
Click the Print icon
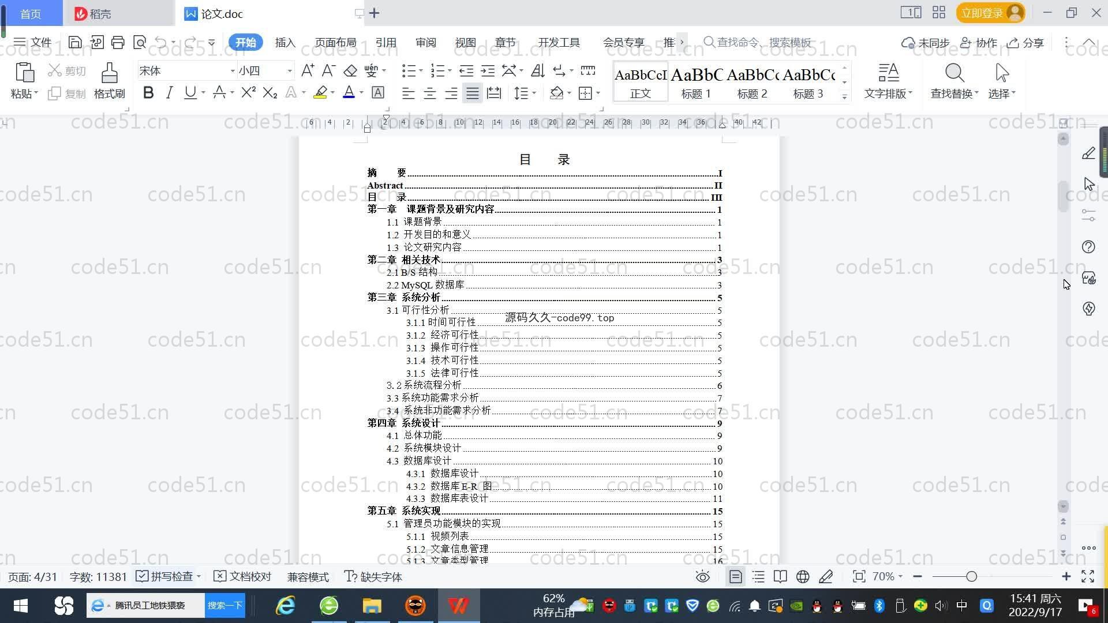[118, 42]
